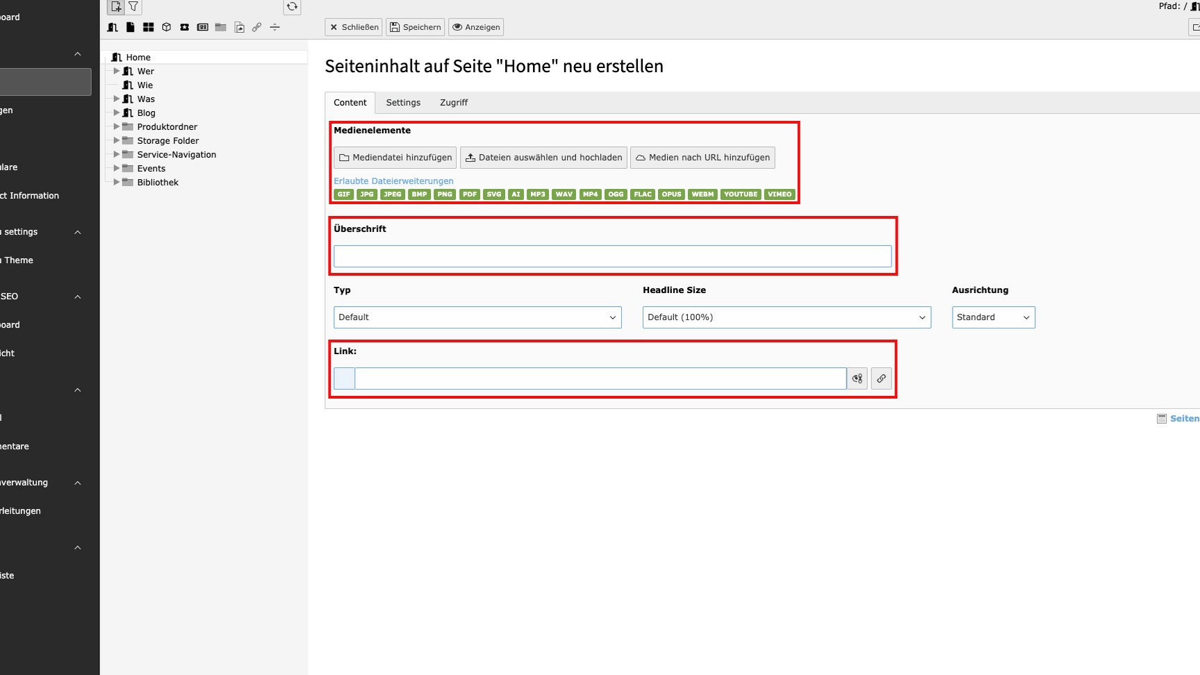
Task: Refresh the page tree
Action: (x=292, y=7)
